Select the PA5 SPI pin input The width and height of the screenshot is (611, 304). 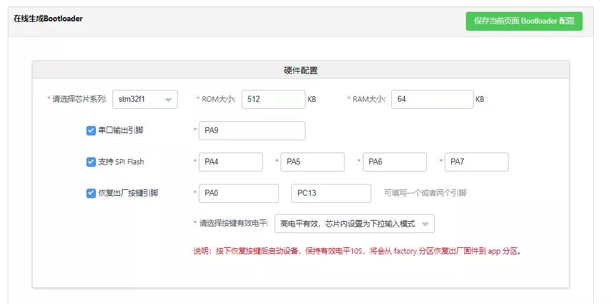313,162
